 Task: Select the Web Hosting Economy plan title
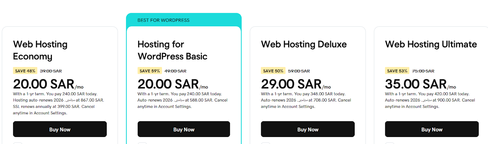40,50
